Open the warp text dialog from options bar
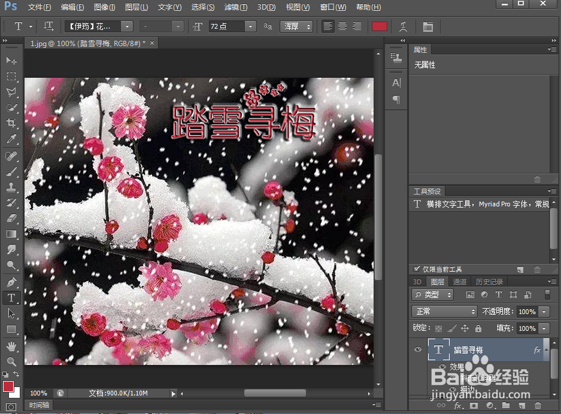 (x=403, y=26)
